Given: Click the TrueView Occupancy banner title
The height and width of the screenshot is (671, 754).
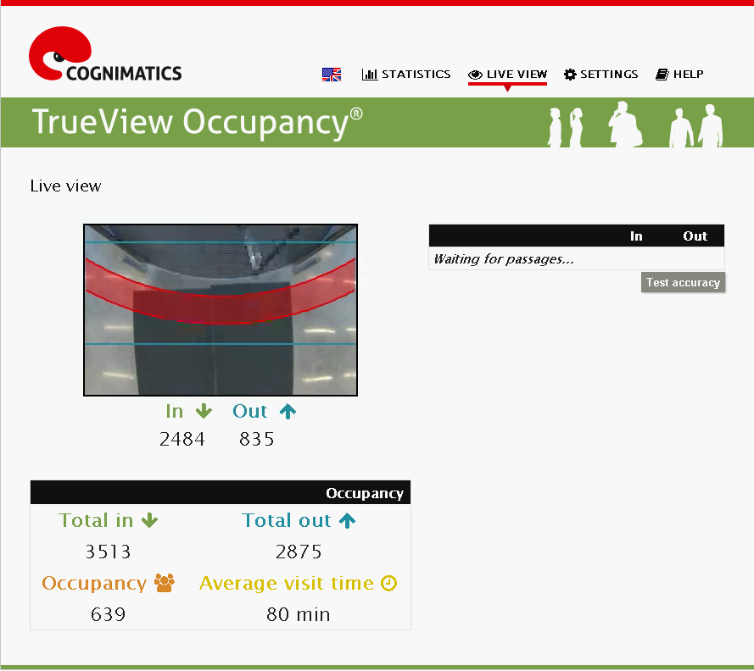Looking at the screenshot, I should pos(197,123).
